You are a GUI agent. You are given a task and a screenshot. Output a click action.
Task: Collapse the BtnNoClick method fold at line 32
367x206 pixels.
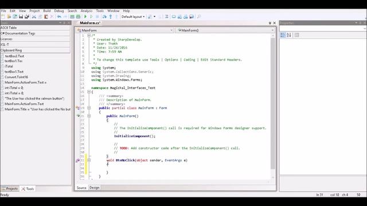pyautogui.click(x=89, y=160)
